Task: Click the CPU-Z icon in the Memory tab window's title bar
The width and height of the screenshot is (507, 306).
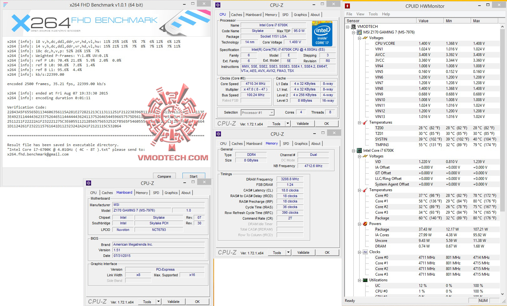Action: click(x=218, y=134)
